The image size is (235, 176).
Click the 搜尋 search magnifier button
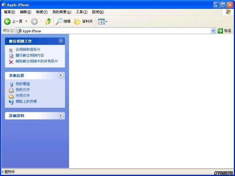[63, 21]
